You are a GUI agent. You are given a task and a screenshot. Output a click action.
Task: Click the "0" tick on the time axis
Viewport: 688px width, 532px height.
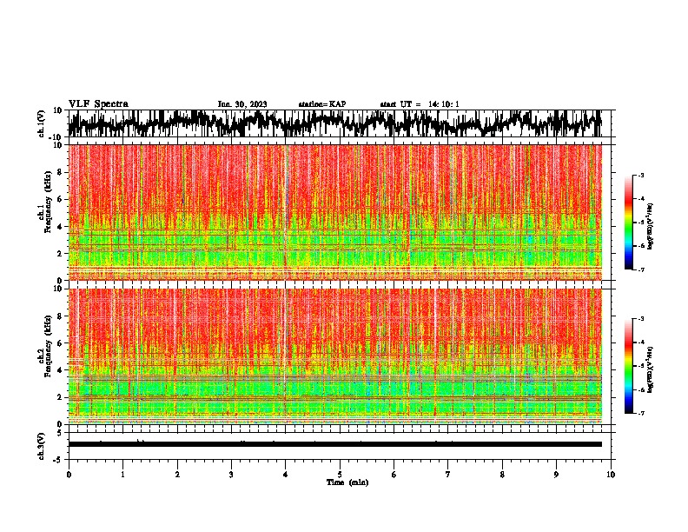[x=69, y=475]
